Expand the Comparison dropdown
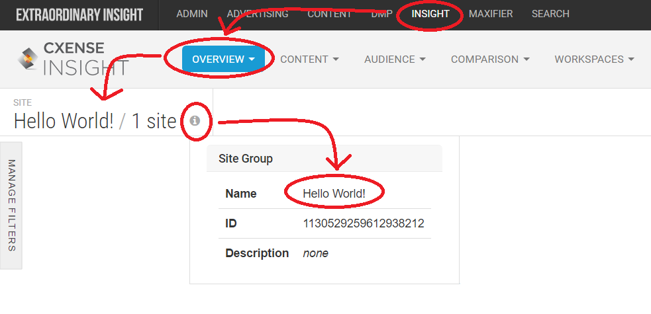 coord(490,59)
